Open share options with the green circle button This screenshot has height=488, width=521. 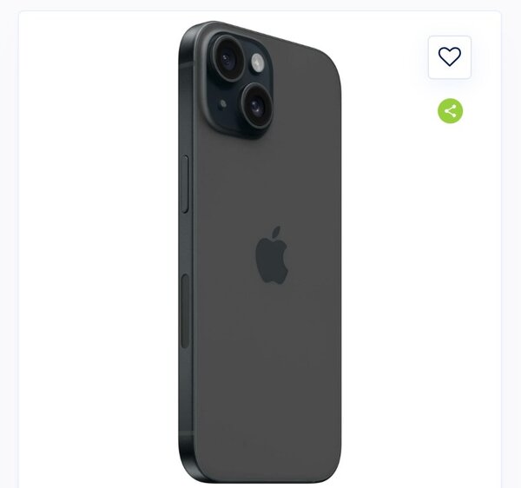click(x=450, y=111)
